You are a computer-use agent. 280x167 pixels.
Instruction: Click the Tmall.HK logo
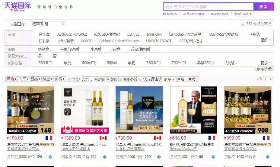(17, 7)
